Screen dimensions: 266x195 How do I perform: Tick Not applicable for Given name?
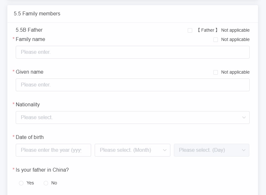215,72
